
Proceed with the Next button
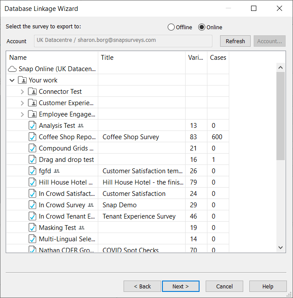(181, 286)
